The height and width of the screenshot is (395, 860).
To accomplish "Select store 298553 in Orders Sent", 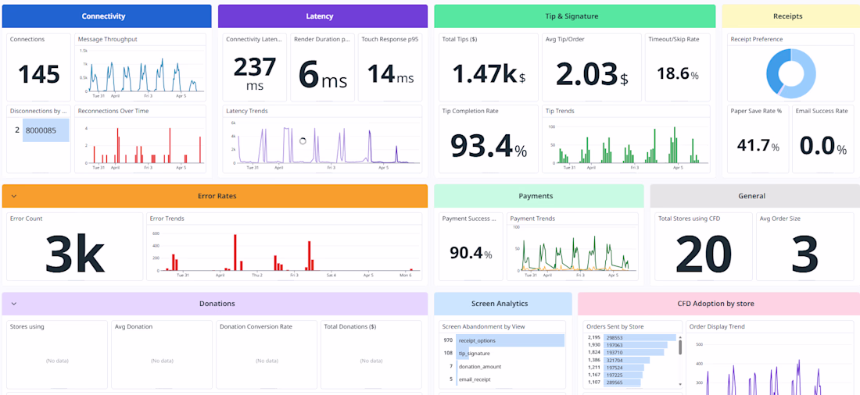I will (640, 338).
